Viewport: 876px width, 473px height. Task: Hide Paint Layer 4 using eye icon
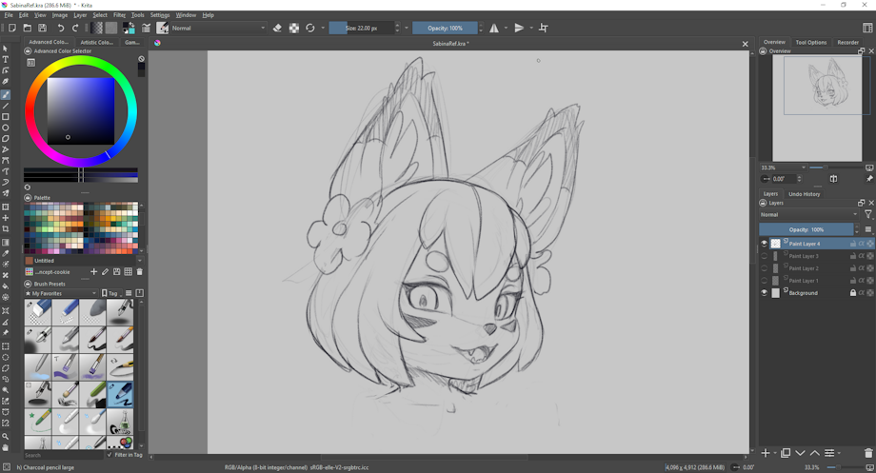pos(764,244)
